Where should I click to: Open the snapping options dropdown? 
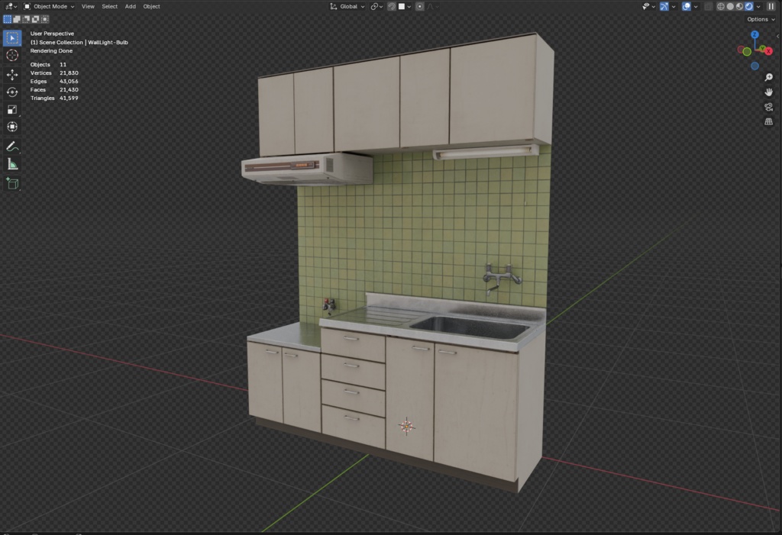coord(405,6)
